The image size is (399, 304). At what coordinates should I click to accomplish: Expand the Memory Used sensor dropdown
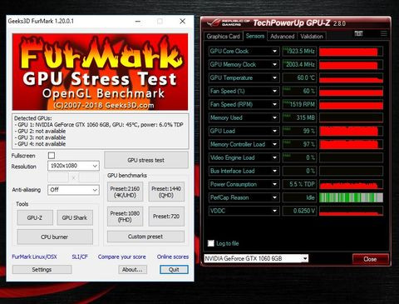click(274, 117)
